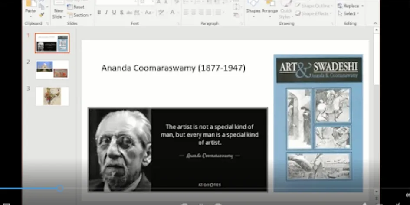410x205 pixels.
Task: Open the Clipboard group dialog launcher
Action: 47,23
